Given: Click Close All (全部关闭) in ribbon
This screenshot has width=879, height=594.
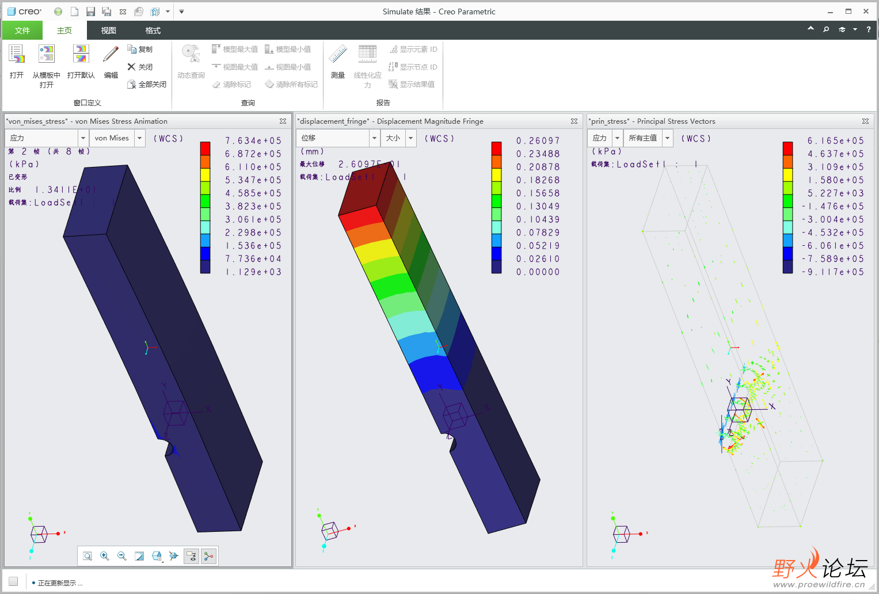Looking at the screenshot, I should click(x=147, y=84).
